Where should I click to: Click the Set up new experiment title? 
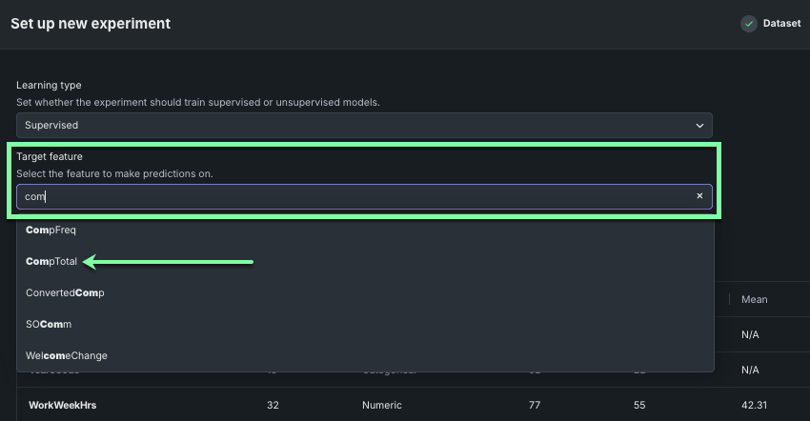coord(91,24)
